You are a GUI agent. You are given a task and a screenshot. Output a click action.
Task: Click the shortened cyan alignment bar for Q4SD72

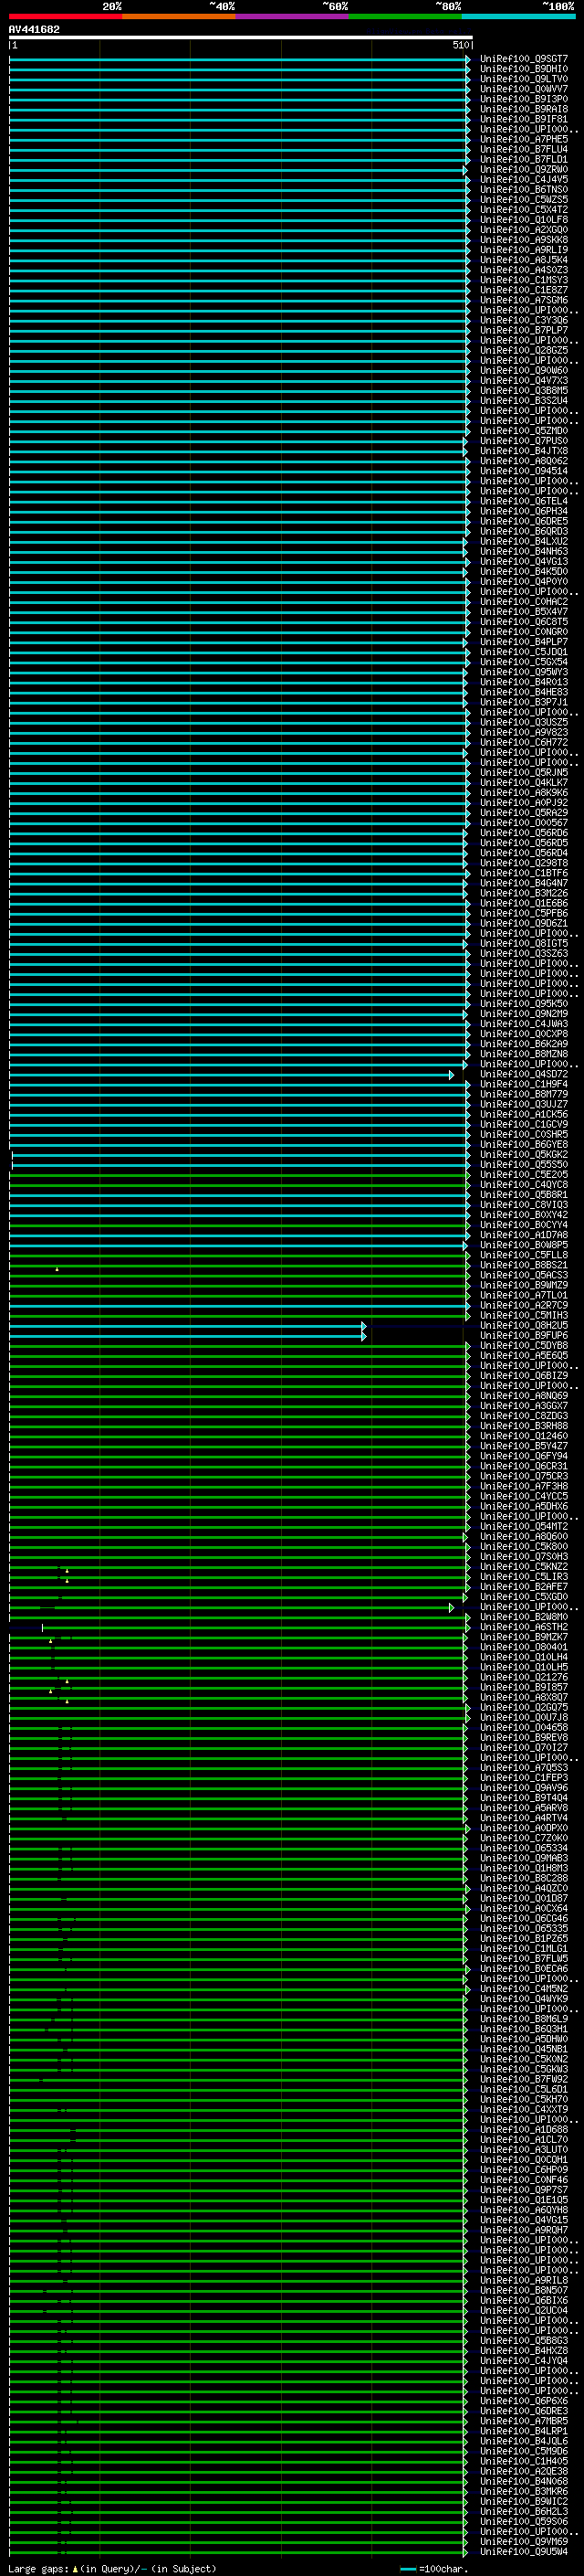point(231,1074)
